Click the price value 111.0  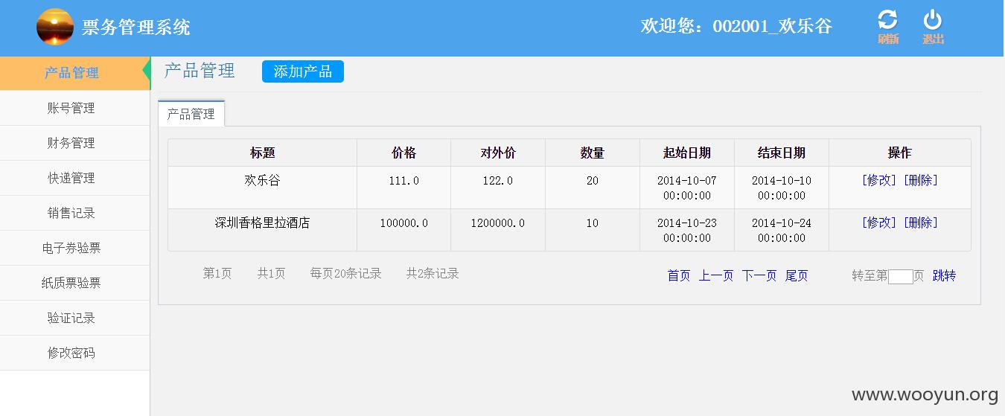point(404,181)
